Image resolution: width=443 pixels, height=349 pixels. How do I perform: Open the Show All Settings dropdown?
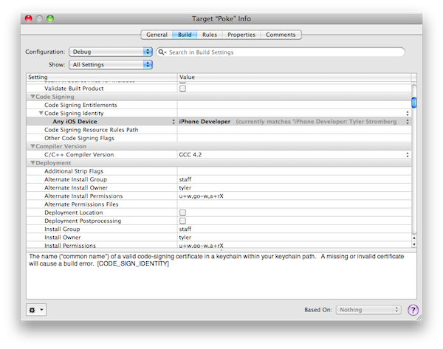111,65
